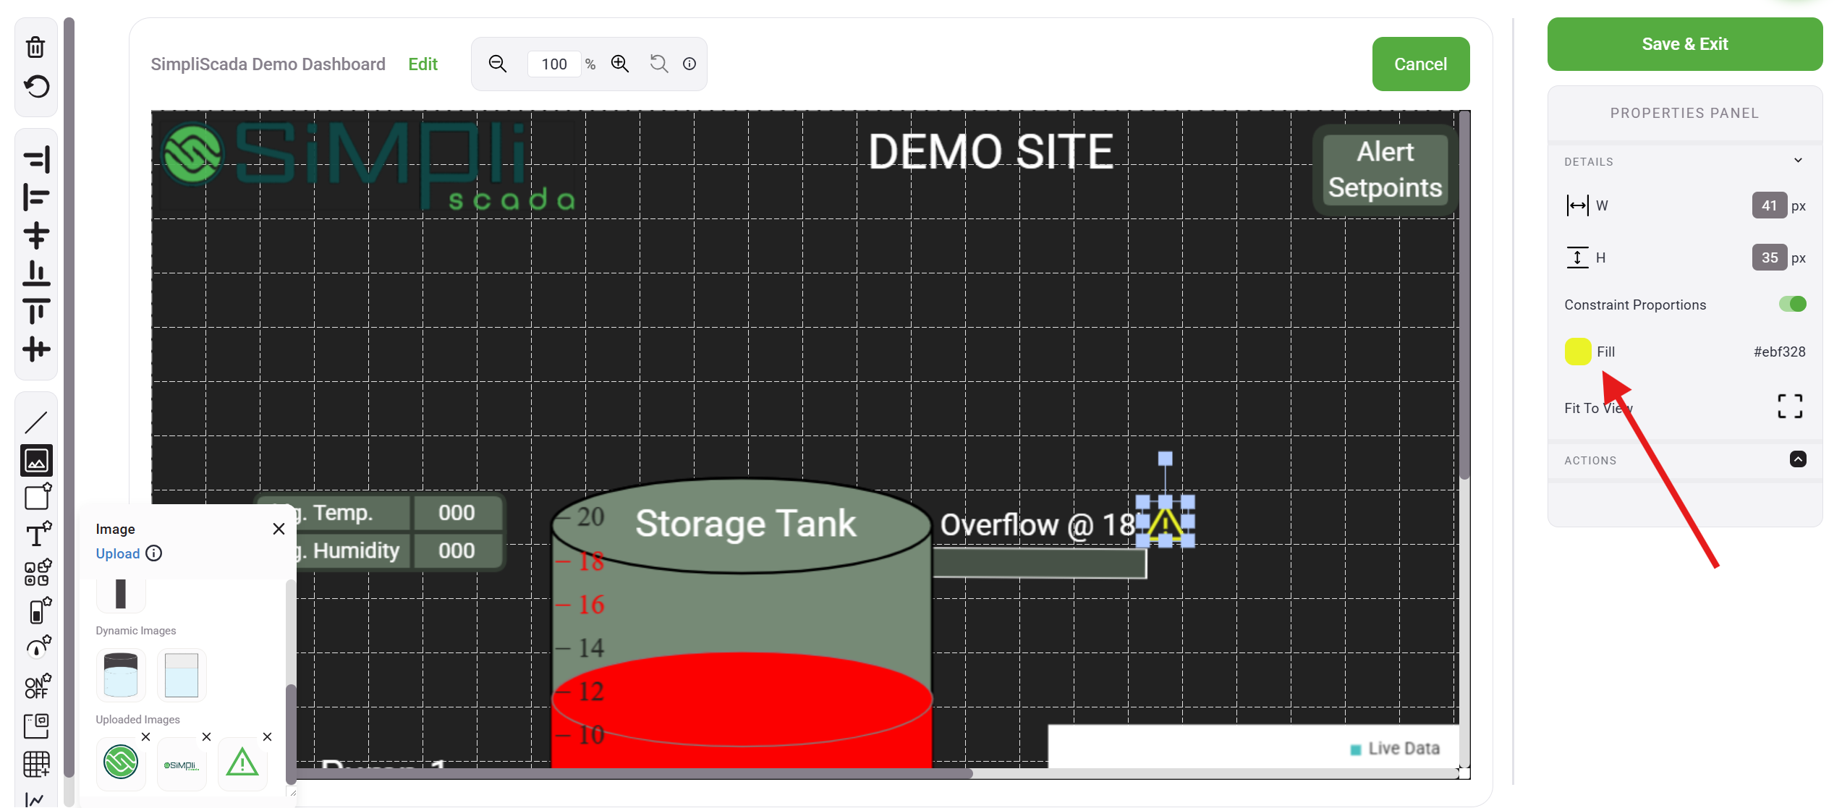Click the Fit To View frame icon
Screen dimensions: 1842x808
pos(1790,407)
